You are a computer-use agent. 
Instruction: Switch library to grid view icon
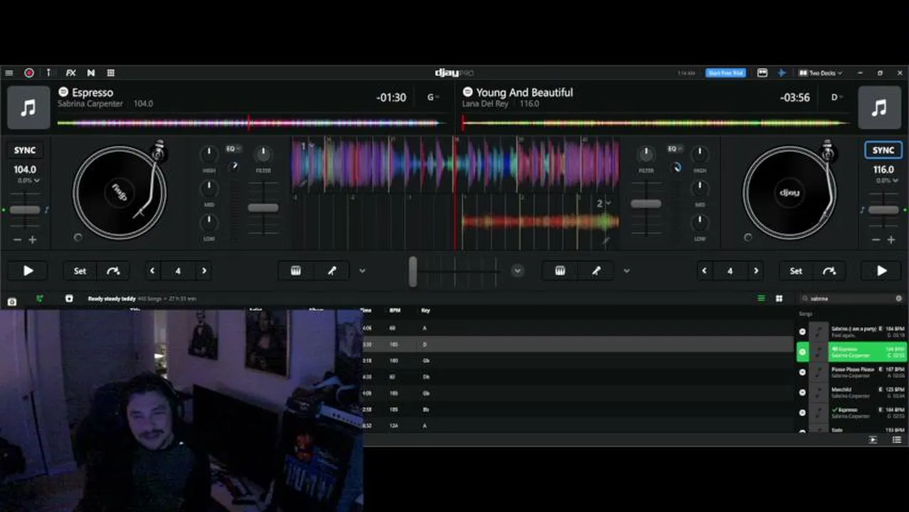coord(779,299)
